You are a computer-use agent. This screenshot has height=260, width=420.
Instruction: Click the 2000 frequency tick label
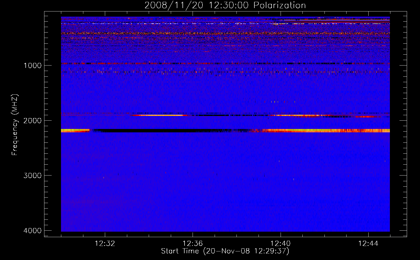(32, 120)
